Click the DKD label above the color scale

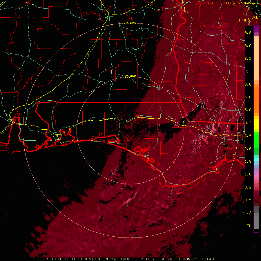point(255,17)
